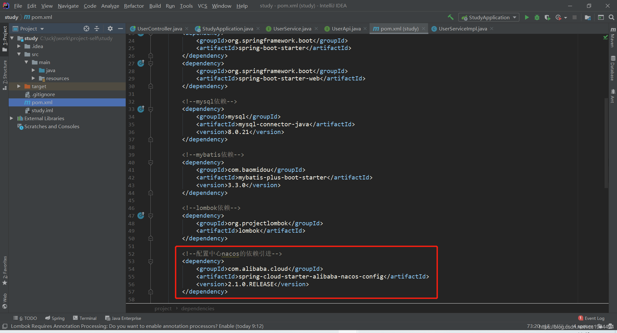This screenshot has height=333, width=617.
Task: Select the study.iml file
Action: pos(67,110)
